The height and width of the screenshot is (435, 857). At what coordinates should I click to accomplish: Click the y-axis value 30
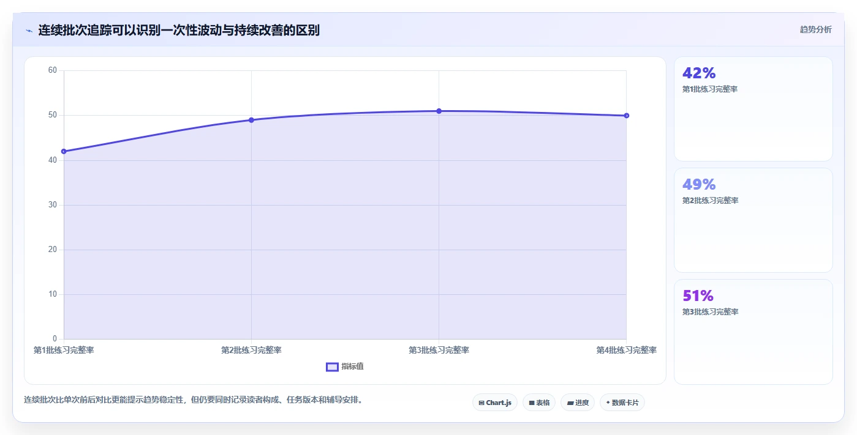[52, 205]
